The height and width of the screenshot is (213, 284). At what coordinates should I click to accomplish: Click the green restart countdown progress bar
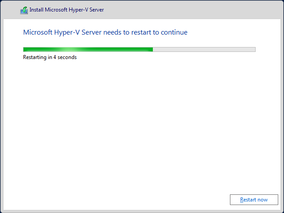(139, 49)
